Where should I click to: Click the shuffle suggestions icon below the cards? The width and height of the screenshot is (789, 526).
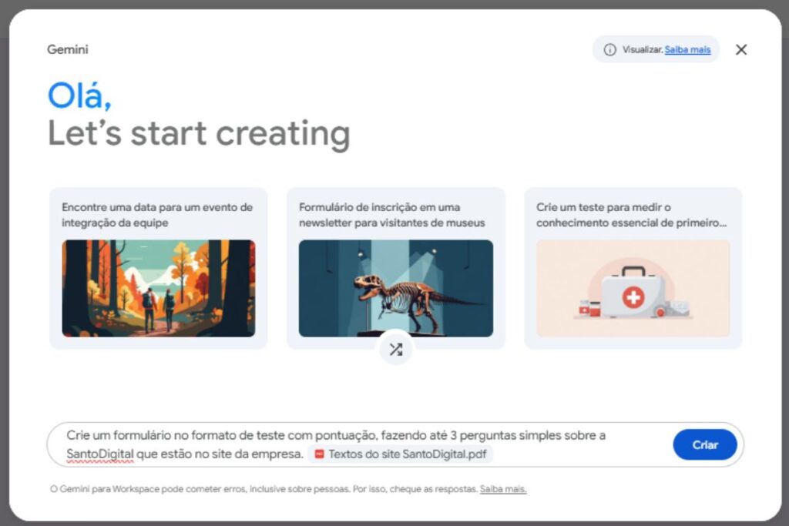pos(395,349)
